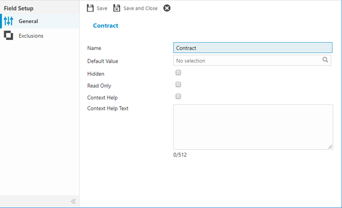Click the General sliders icon in sidebar
The width and height of the screenshot is (342, 208).
click(x=9, y=21)
